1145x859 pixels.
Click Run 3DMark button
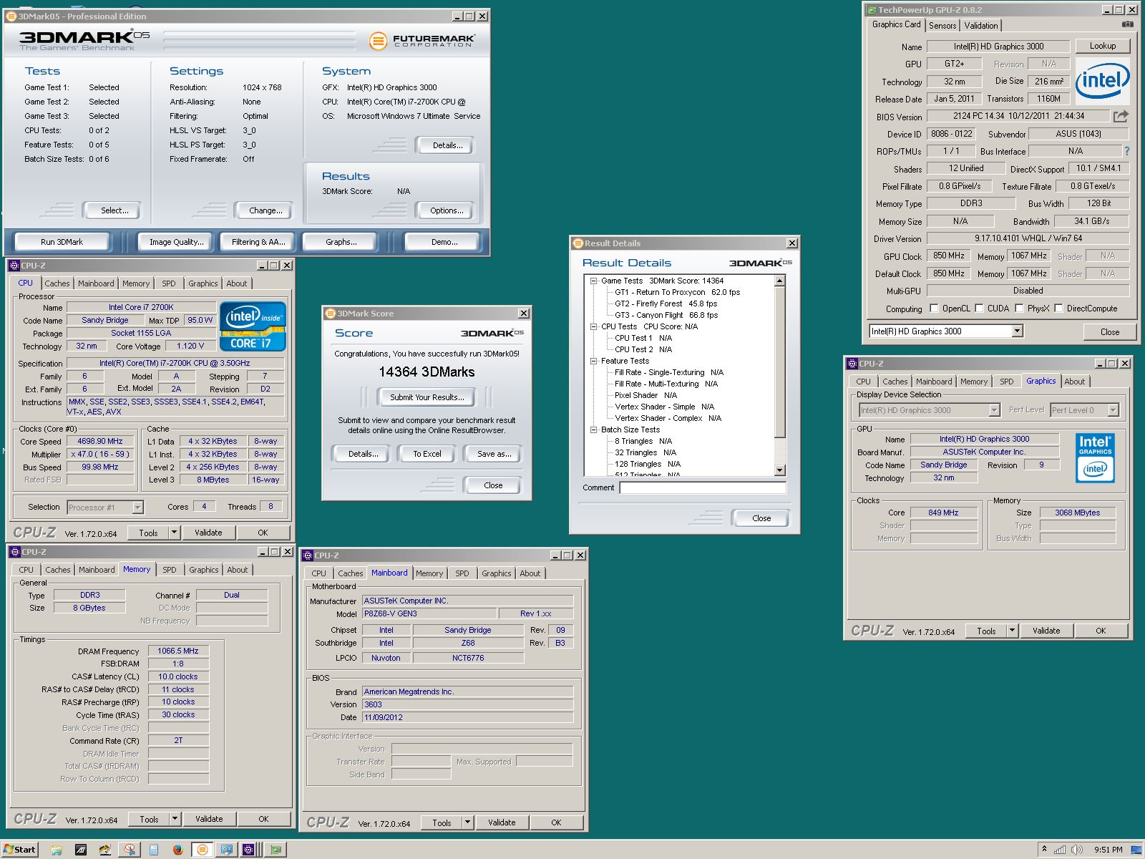click(62, 242)
